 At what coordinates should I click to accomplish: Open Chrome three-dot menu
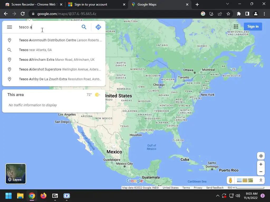(x=264, y=14)
